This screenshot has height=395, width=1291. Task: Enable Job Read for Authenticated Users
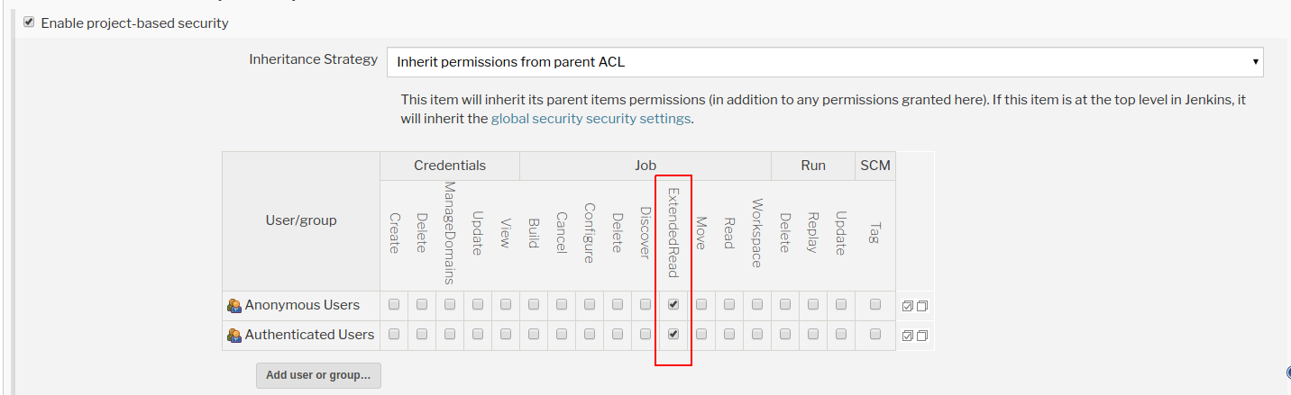point(729,335)
